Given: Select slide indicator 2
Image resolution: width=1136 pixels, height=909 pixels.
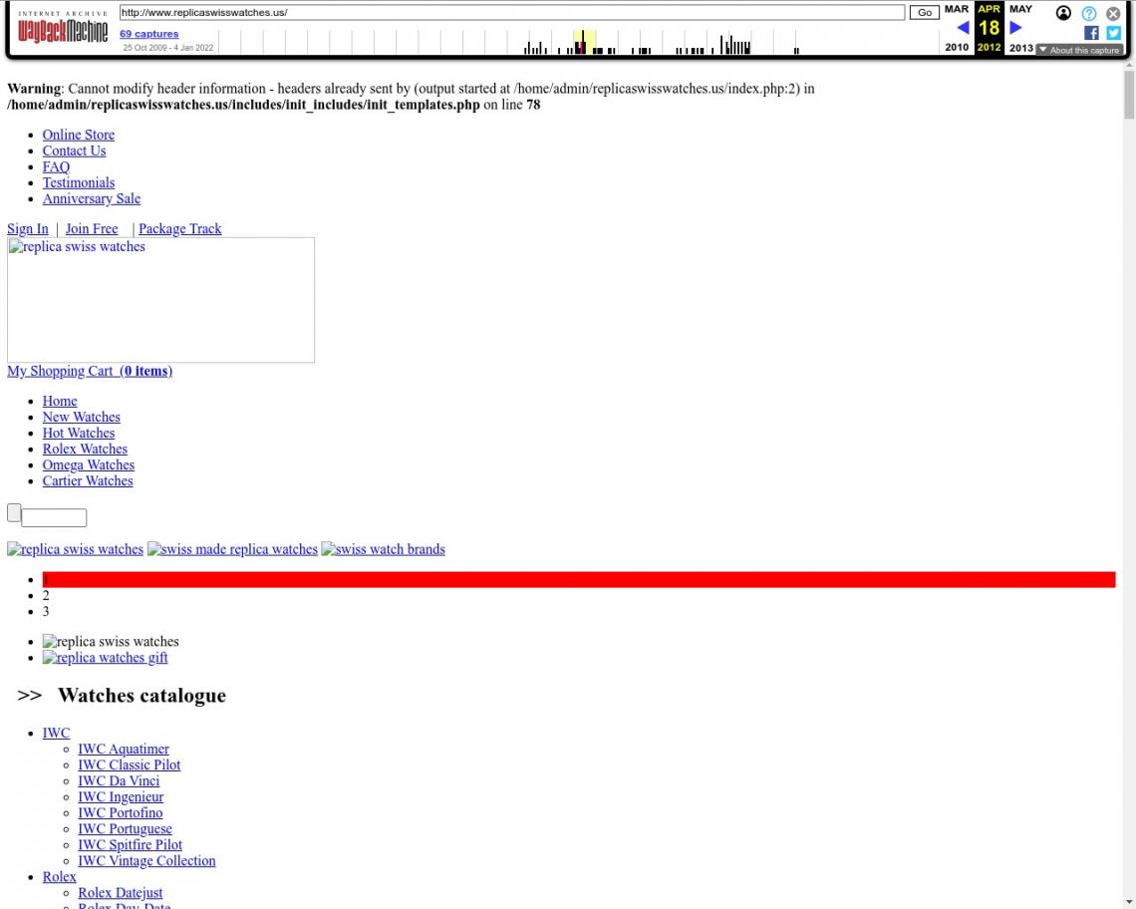Looking at the screenshot, I should pyautogui.click(x=46, y=596).
